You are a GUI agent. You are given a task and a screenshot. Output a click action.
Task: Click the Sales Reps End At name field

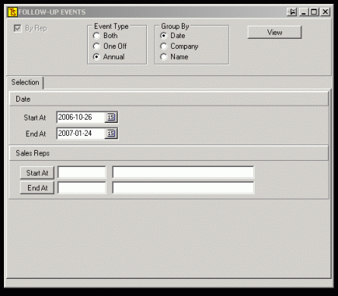[183, 188]
